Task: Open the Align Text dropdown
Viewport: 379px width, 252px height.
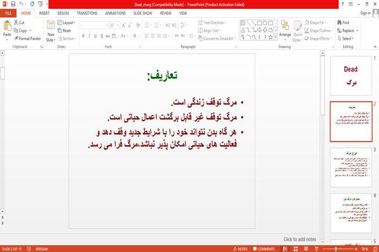Action: pyautogui.click(x=210, y=30)
